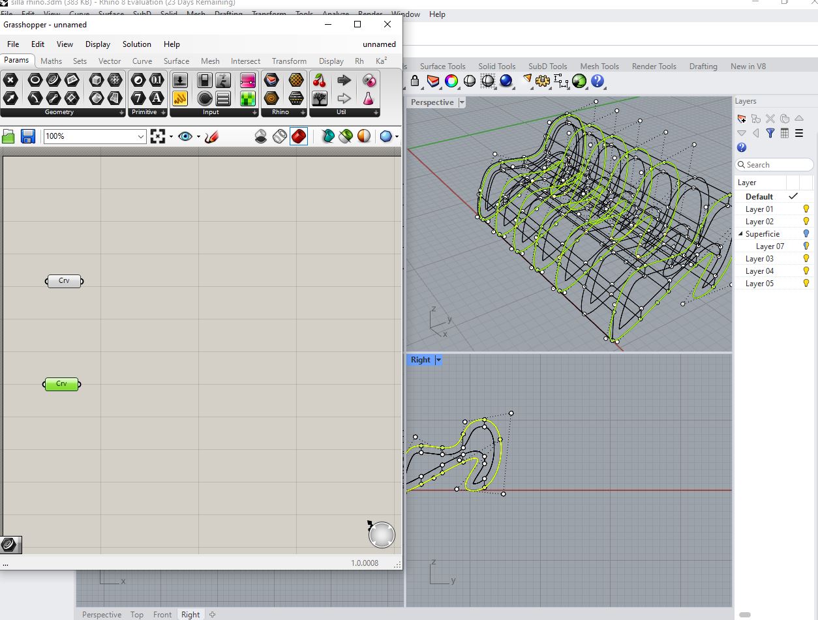Switch to the Maths tab in Grasshopper

(51, 61)
